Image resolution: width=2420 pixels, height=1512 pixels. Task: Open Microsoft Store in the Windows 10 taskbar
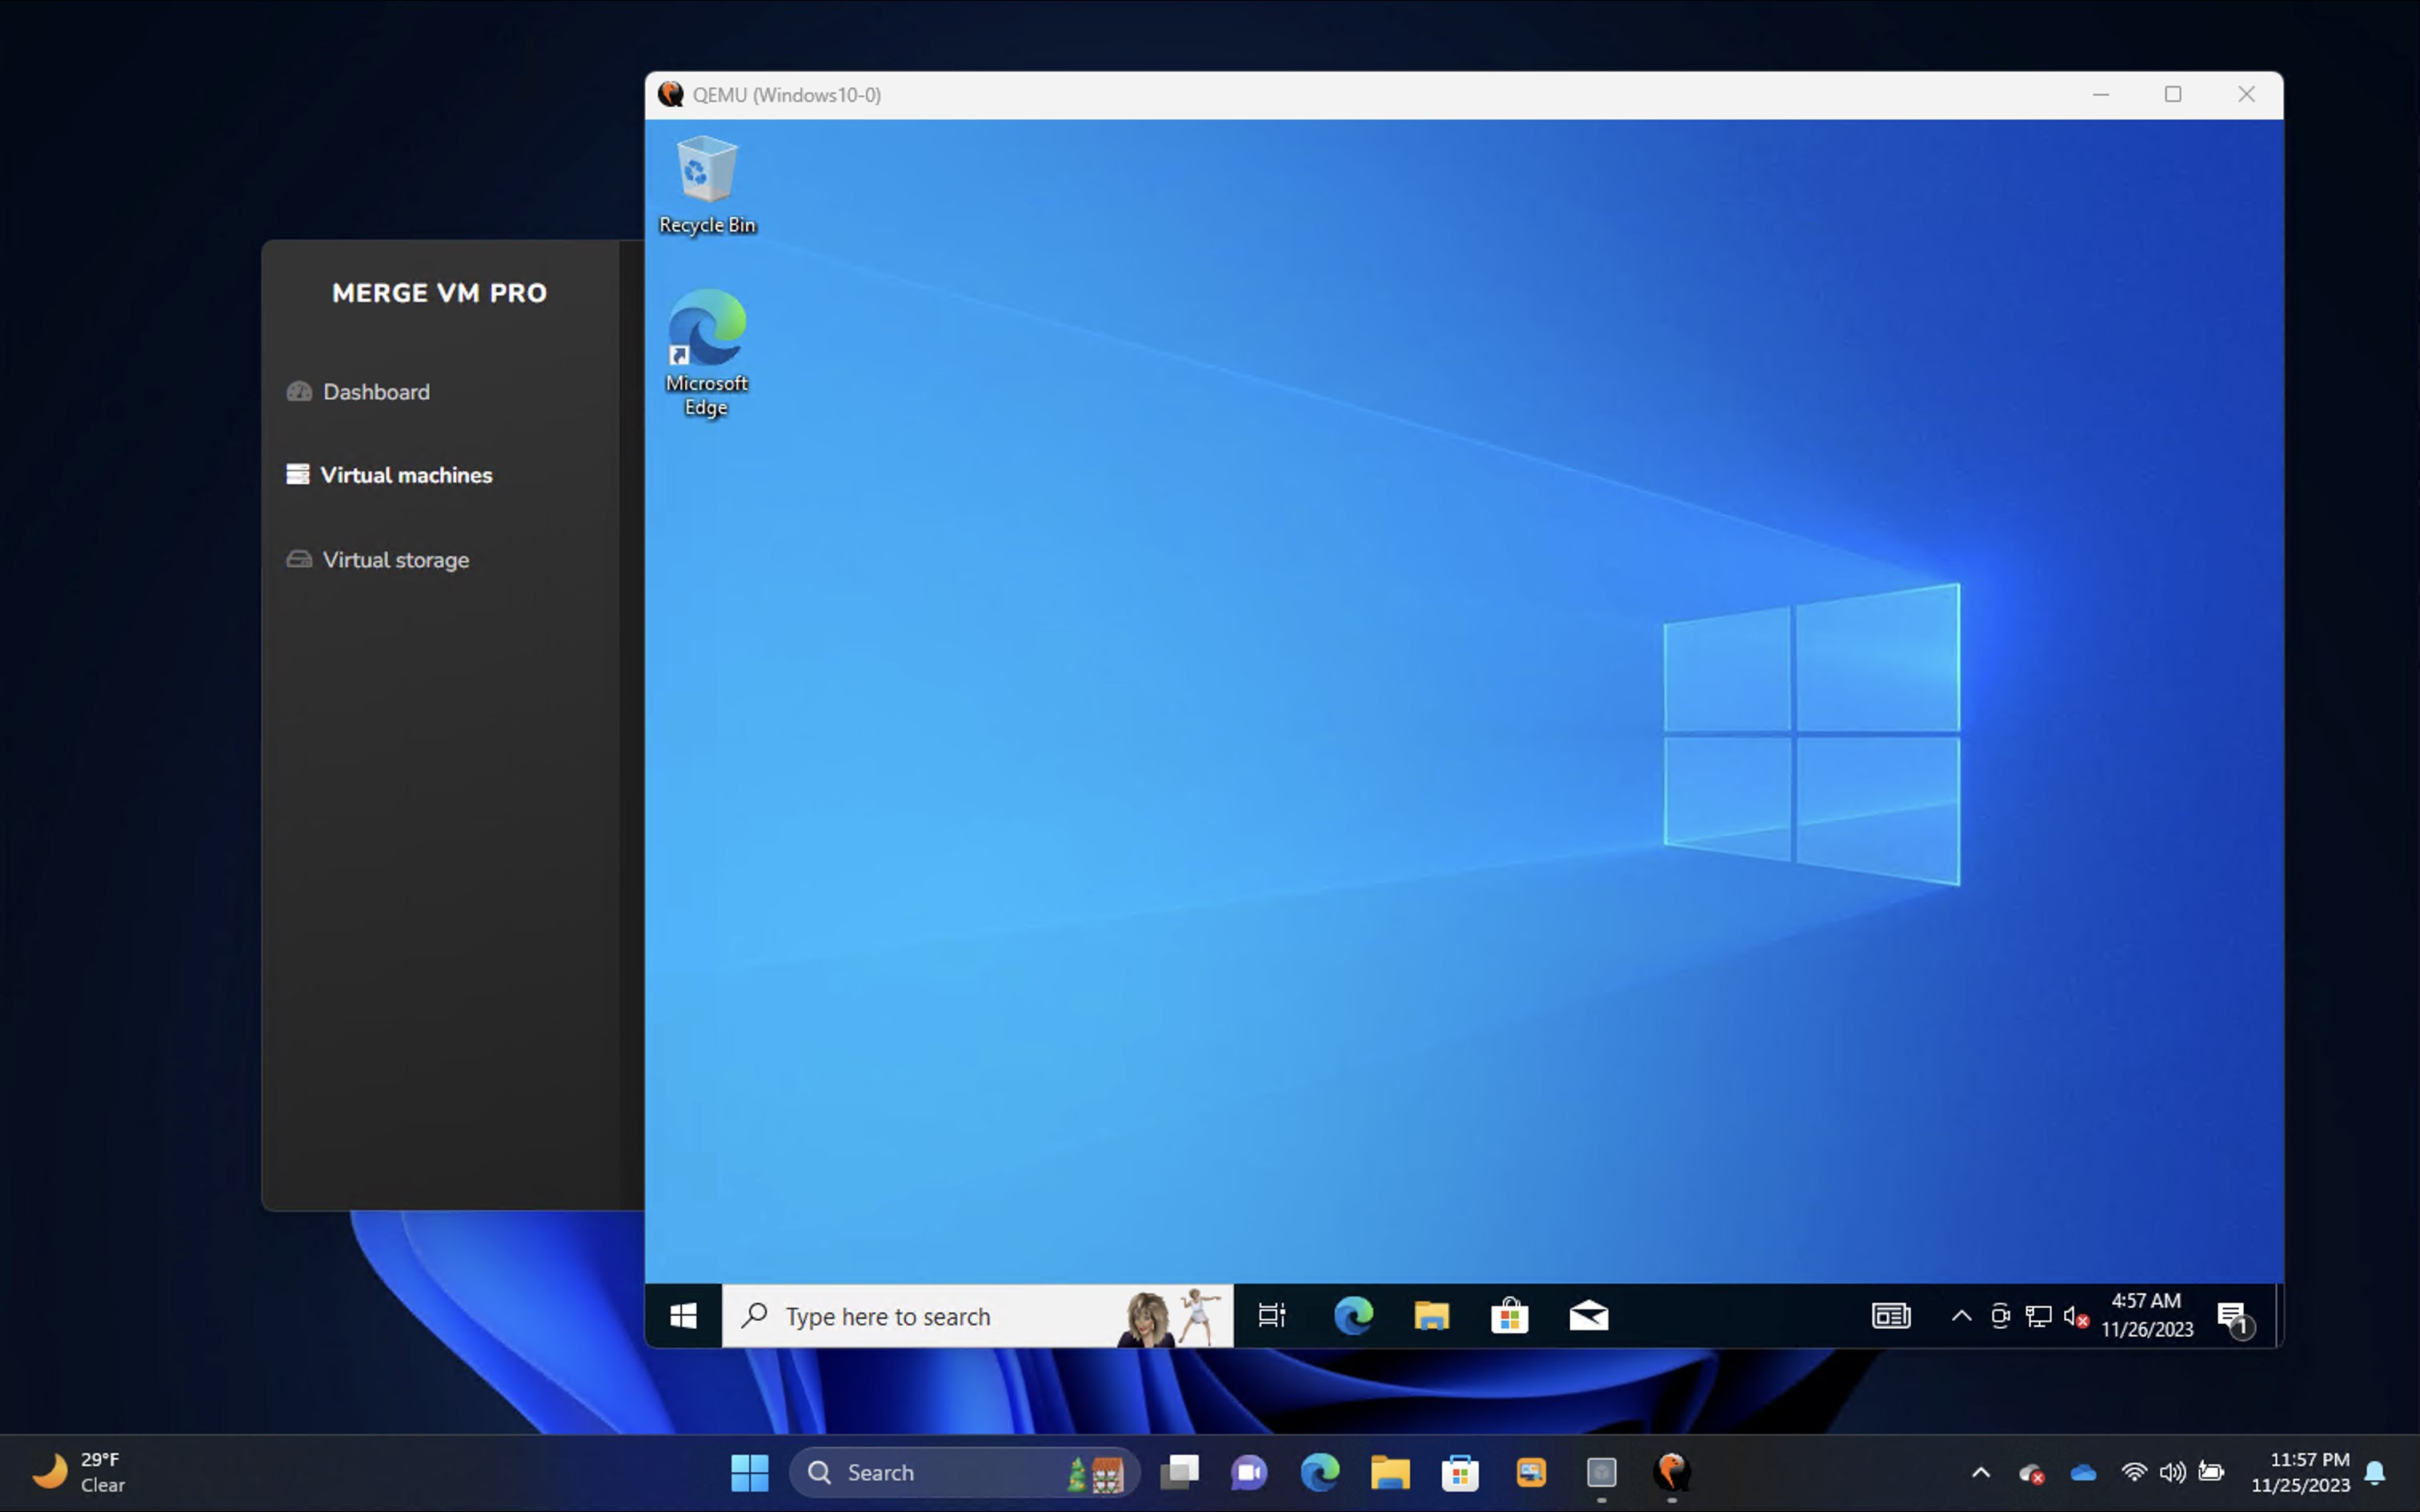(x=1509, y=1316)
